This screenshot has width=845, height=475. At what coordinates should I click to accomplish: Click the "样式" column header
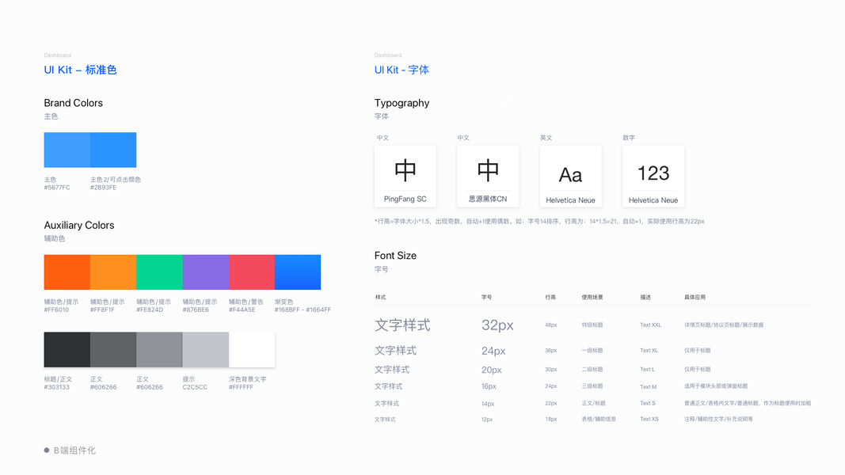pos(380,298)
